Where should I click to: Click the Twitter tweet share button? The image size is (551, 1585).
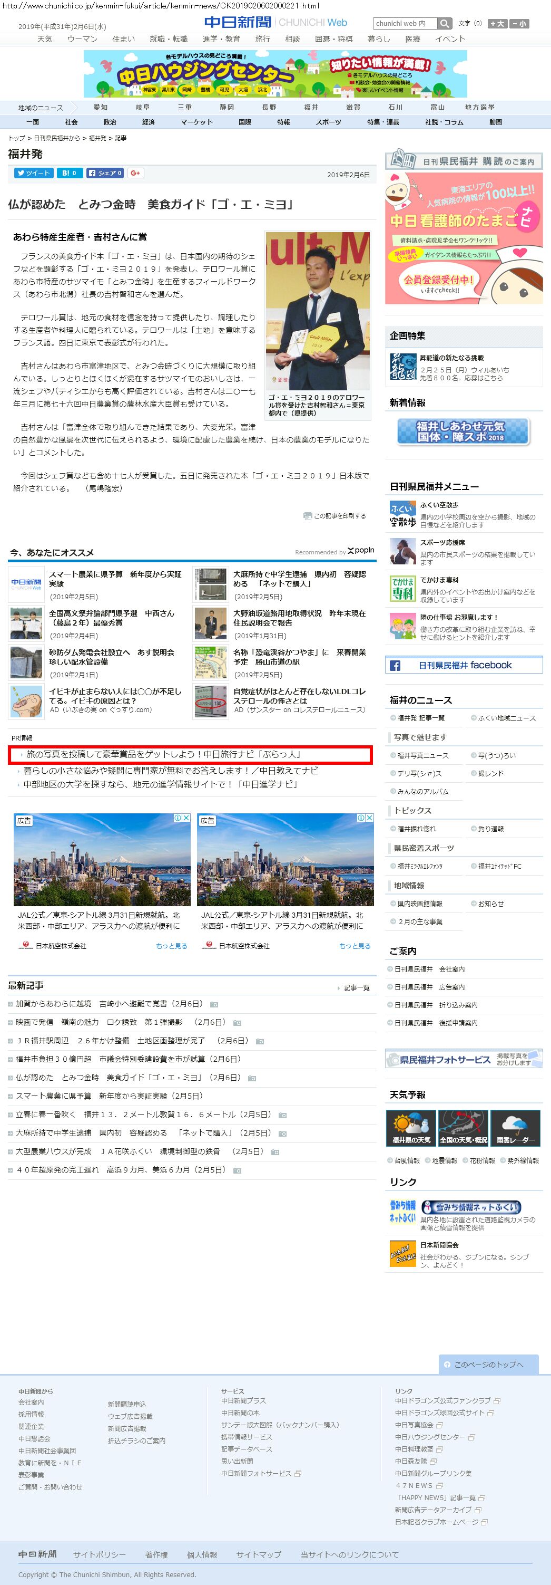click(x=34, y=173)
